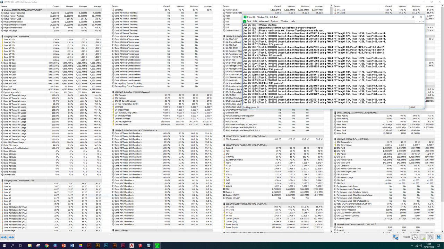Launch Adobe Illustrator from the taskbar

114,246
